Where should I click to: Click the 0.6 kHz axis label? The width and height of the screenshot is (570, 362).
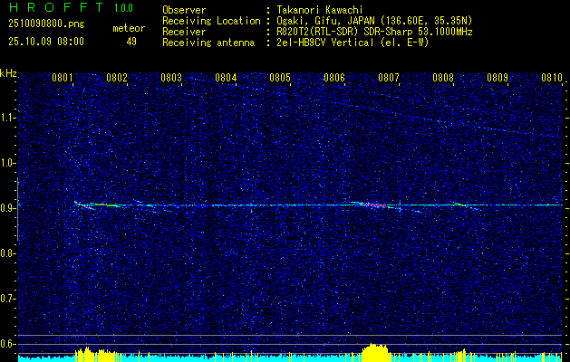pos(7,344)
